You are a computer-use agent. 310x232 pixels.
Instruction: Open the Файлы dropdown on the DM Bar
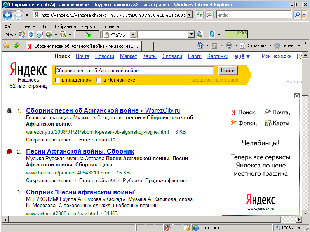tap(133, 35)
